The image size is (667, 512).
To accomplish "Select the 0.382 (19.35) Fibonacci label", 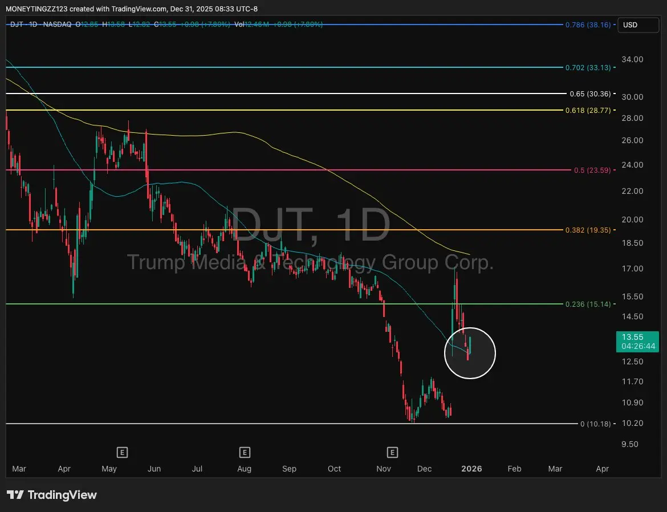I will [588, 230].
